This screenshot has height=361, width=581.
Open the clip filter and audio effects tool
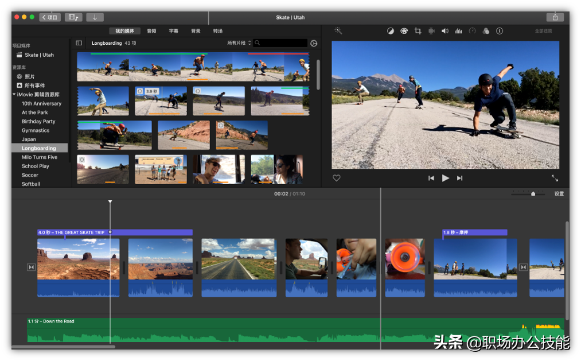(x=486, y=31)
